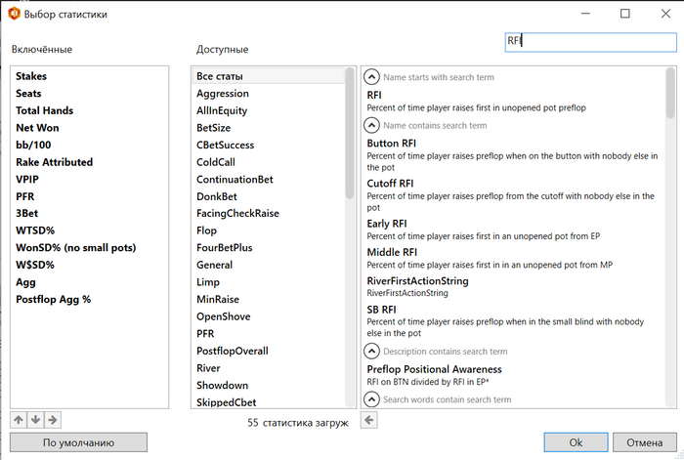
Task: Click the app icon in title bar
Action: (16, 15)
